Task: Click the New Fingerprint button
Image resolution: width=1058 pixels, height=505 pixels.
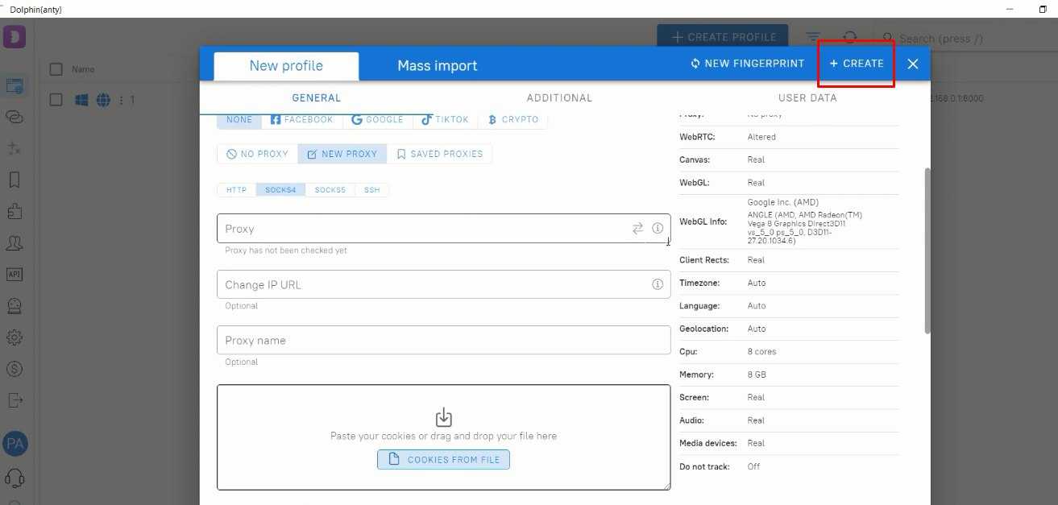Action: [747, 64]
